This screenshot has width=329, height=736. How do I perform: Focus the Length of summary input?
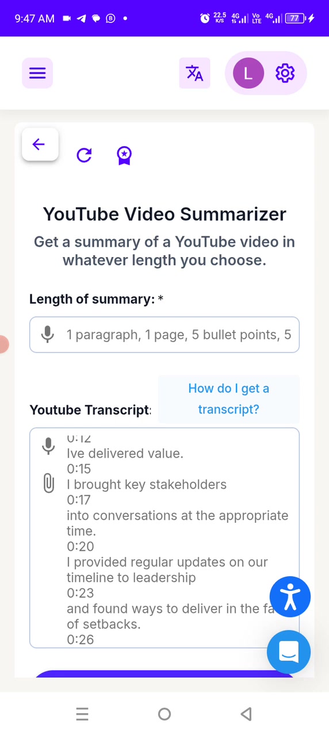pos(164,335)
